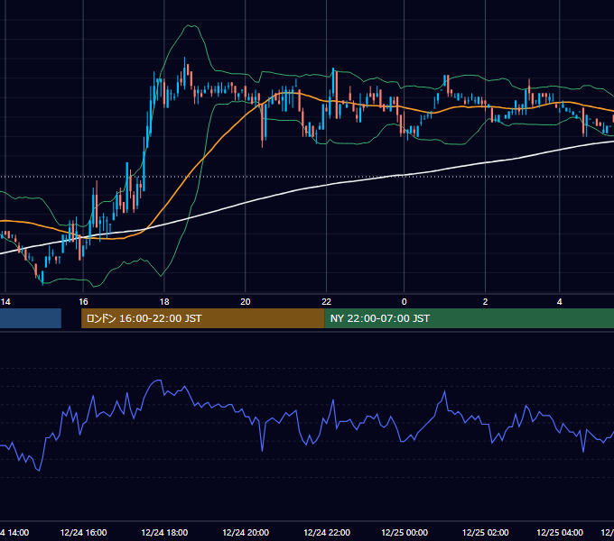
Task: Click hour label "4" on the price chart axis
Action: coord(560,301)
